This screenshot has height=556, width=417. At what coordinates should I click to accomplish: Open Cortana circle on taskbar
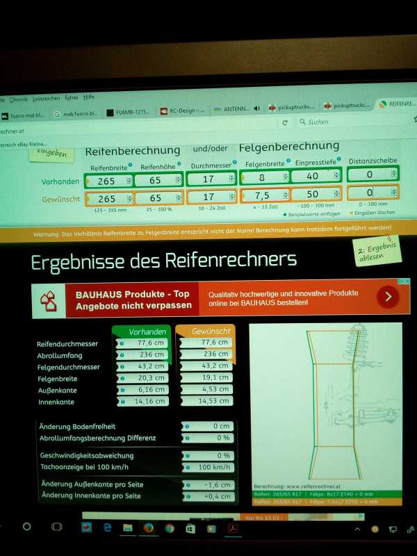point(27,527)
